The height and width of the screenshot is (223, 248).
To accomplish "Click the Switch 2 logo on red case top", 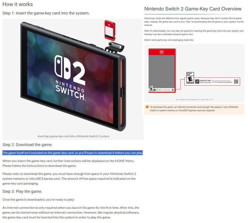I will click(161, 52).
